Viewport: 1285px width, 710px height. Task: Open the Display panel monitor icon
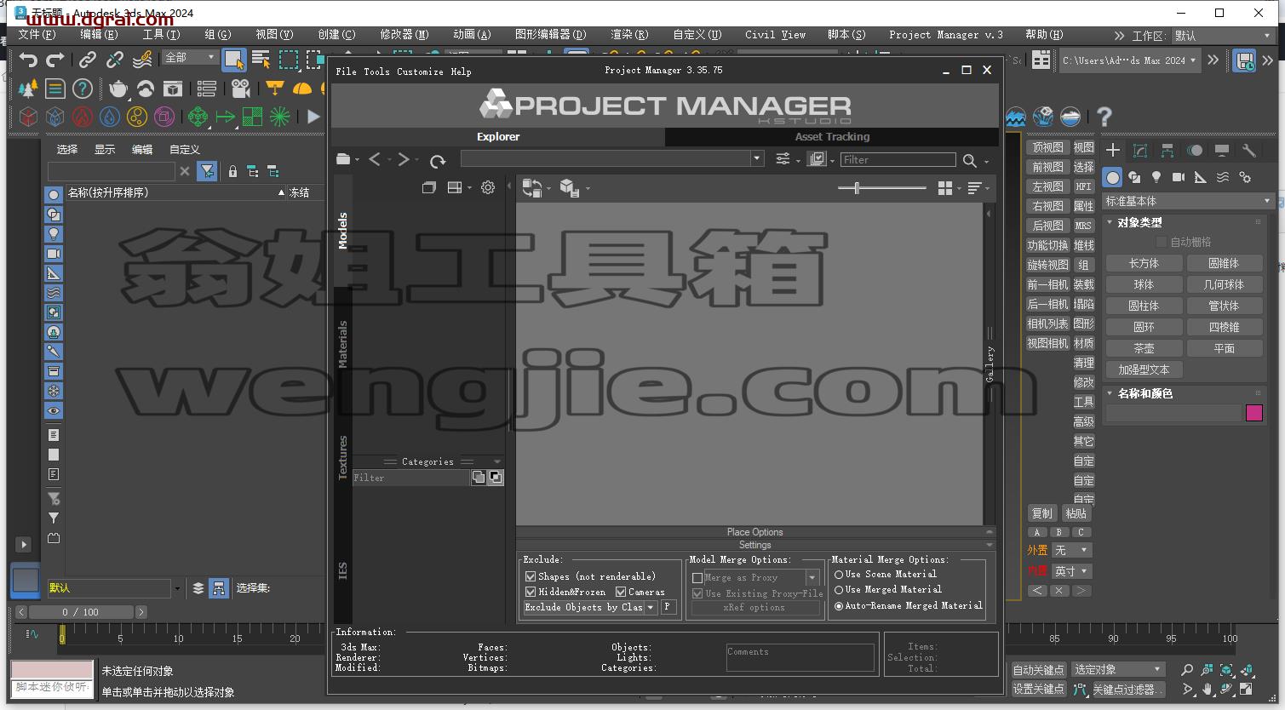point(1222,151)
